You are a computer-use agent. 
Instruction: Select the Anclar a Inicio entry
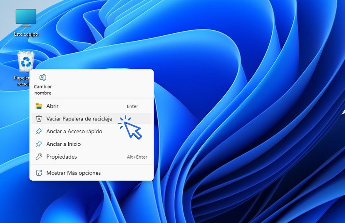pyautogui.click(x=63, y=144)
